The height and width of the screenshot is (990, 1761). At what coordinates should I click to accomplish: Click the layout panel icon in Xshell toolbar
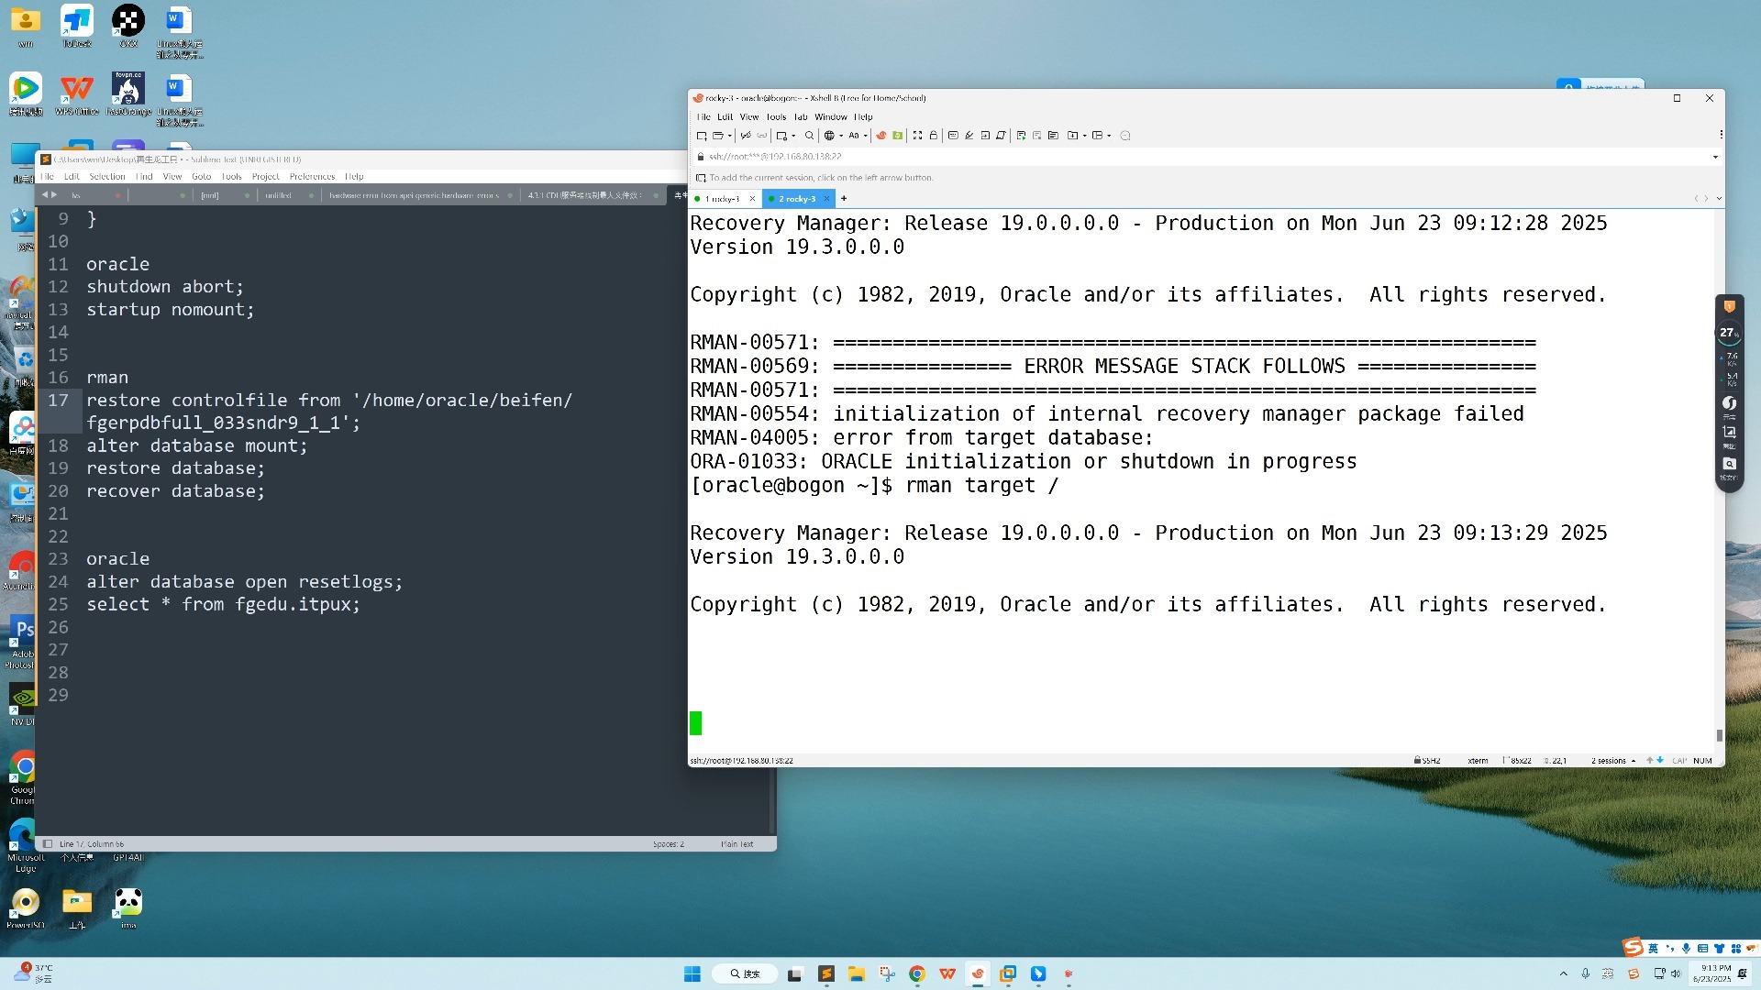point(1097,136)
